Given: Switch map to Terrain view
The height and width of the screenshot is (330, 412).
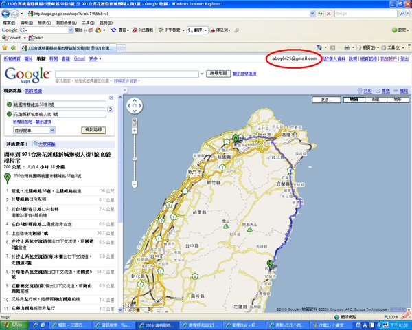Looking at the screenshot, I should (398, 100).
